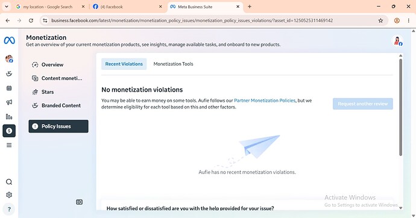416x218 pixels.
Task: Open the Partner Monetization Policies link
Action: click(265, 101)
